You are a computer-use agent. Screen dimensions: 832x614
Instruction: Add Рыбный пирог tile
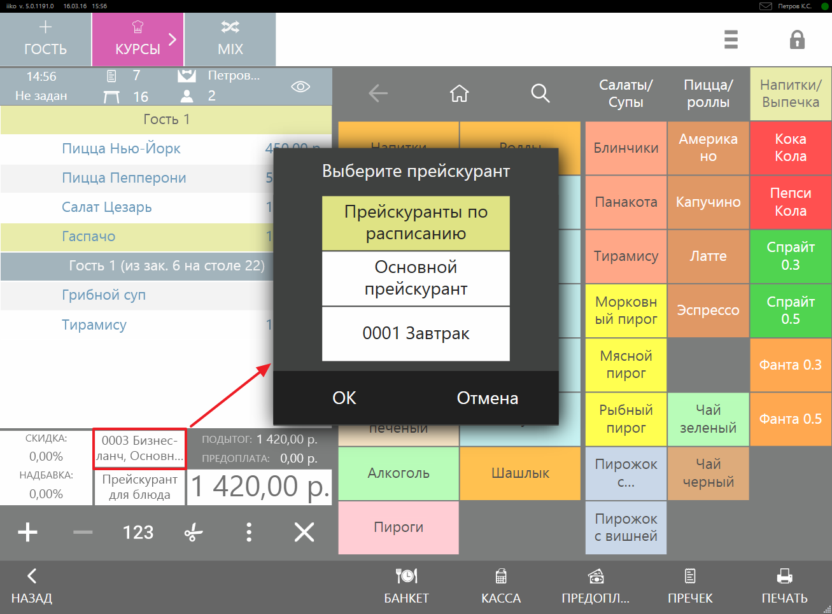pyautogui.click(x=626, y=419)
